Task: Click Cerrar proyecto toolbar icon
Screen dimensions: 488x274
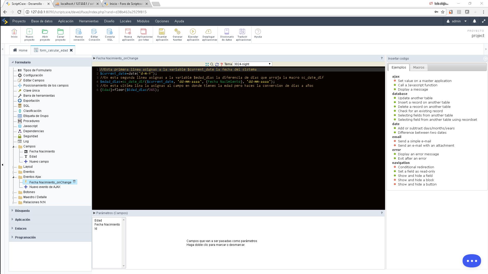Action: point(60,35)
